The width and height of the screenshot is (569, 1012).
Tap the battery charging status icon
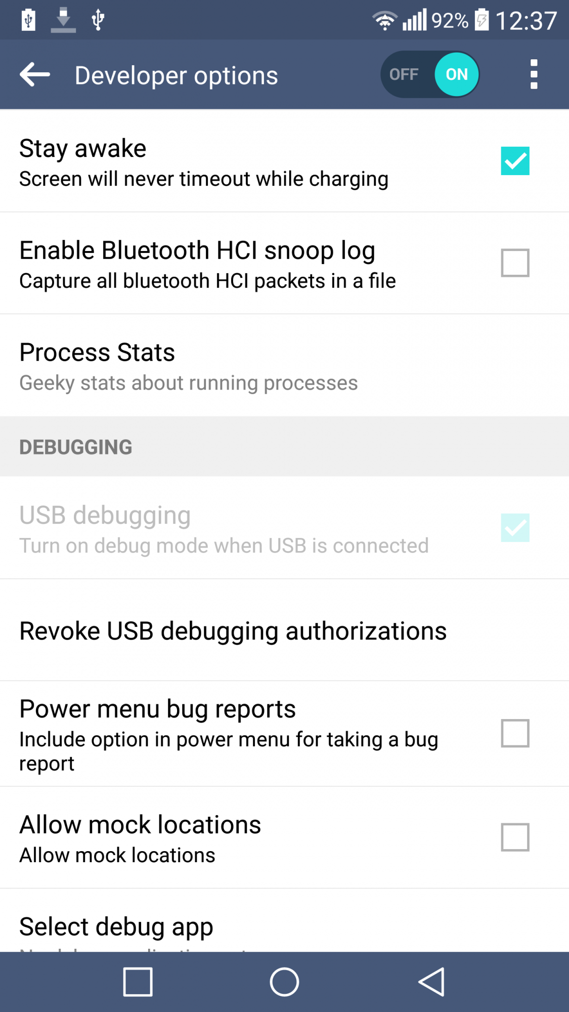coord(482,20)
